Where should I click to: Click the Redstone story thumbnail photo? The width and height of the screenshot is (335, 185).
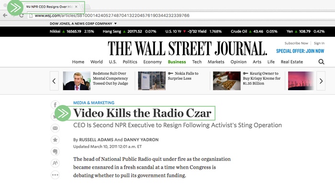click(x=77, y=81)
